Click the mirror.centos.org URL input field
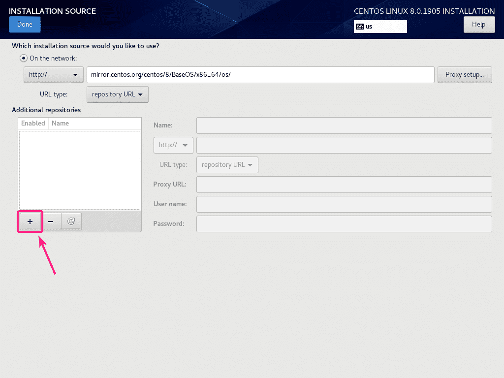The image size is (504, 378). point(260,75)
